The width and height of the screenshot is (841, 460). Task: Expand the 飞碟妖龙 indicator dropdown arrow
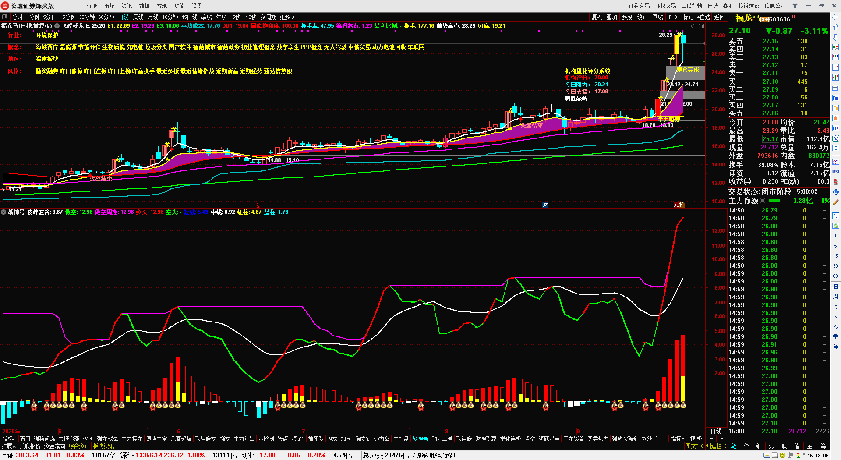tap(57, 26)
